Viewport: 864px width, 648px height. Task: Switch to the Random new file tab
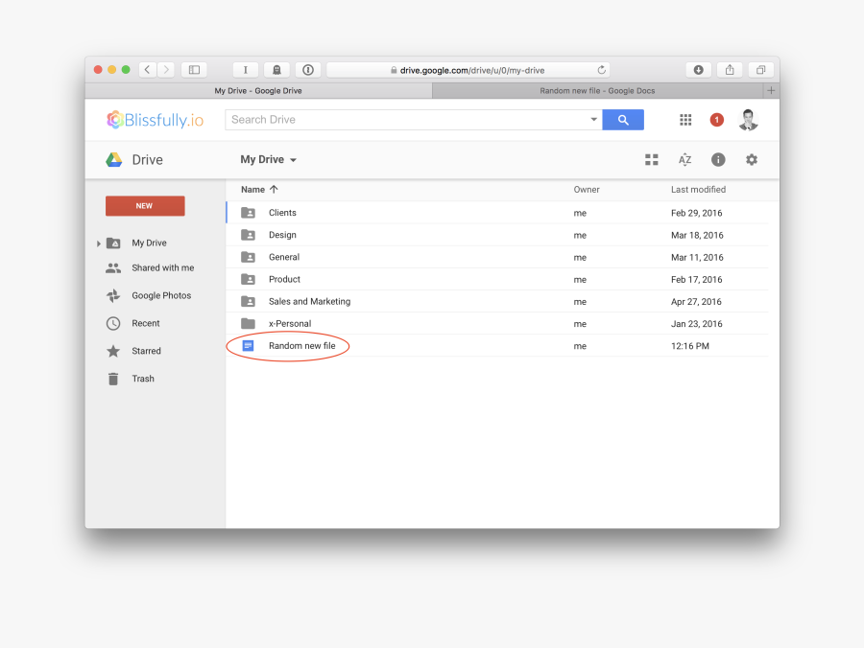[x=599, y=90]
